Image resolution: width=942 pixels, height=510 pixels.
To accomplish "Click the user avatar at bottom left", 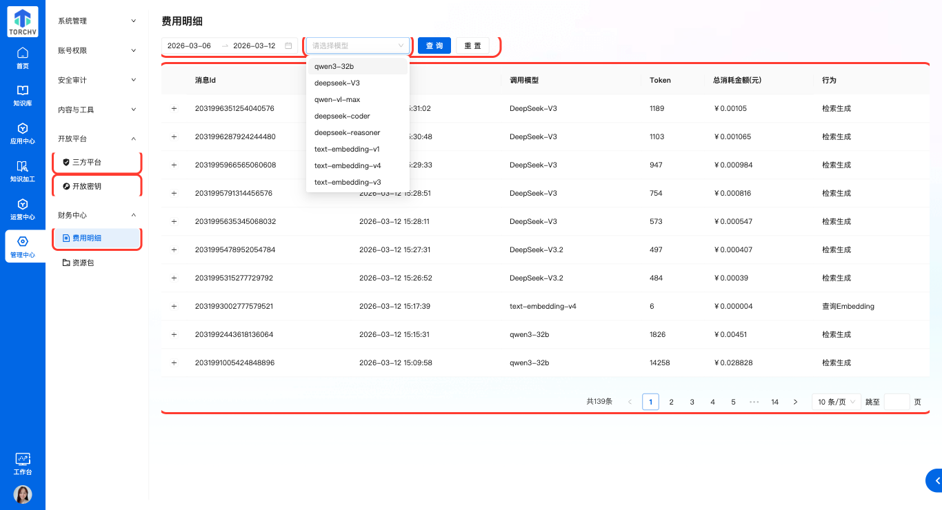I will pos(23,494).
